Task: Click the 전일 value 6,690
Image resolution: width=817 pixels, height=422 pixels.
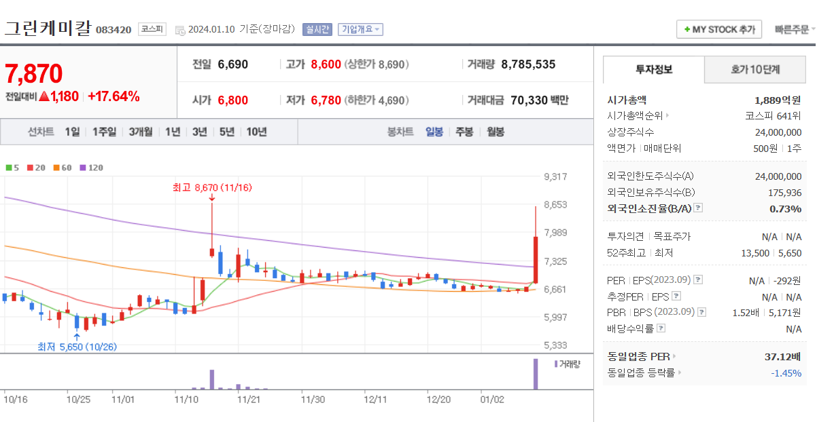Action: tap(233, 64)
